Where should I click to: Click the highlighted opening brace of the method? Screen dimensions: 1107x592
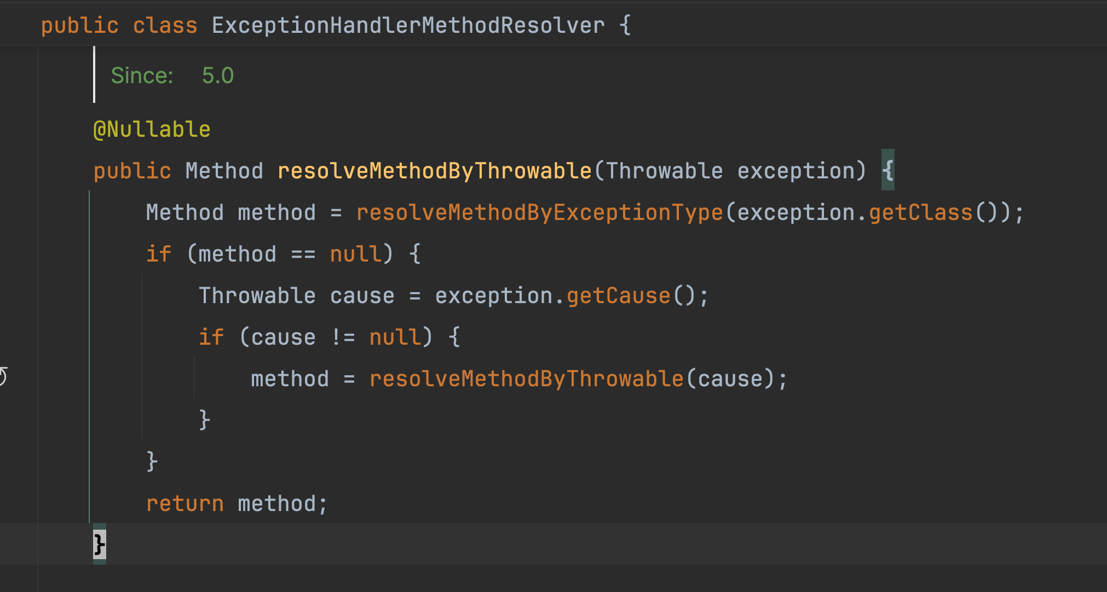[x=887, y=170]
